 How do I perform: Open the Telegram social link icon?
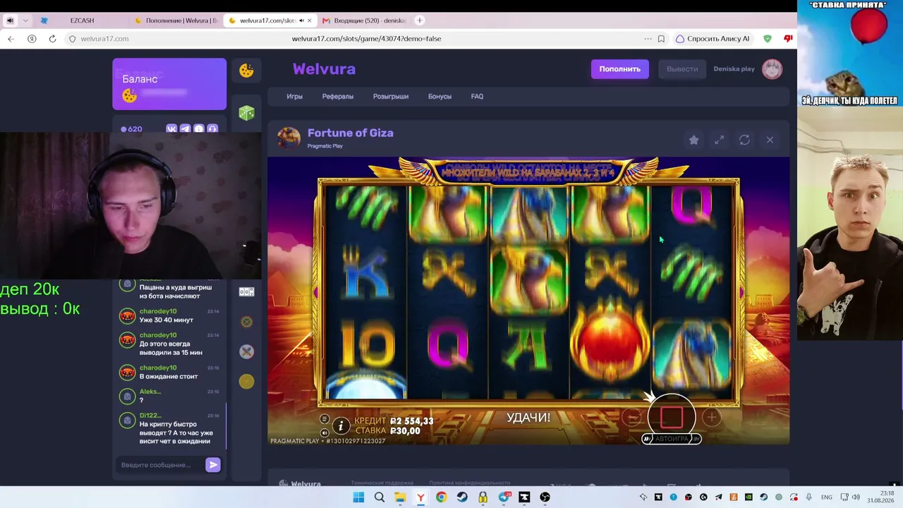click(185, 129)
